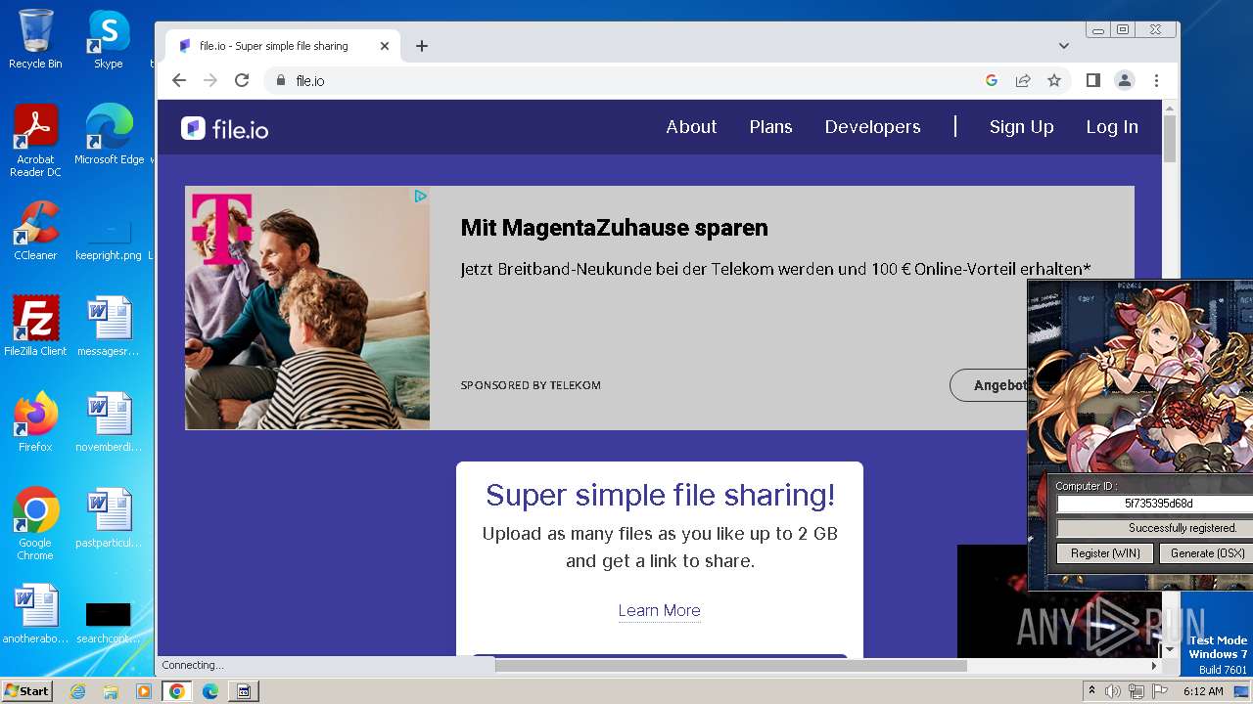This screenshot has height=704, width=1253.
Task: Click Sign Up link
Action: click(1021, 127)
